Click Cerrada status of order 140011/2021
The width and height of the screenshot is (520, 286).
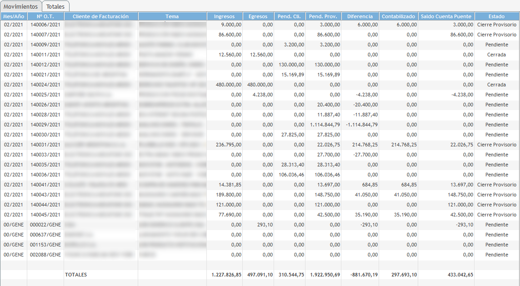point(496,55)
